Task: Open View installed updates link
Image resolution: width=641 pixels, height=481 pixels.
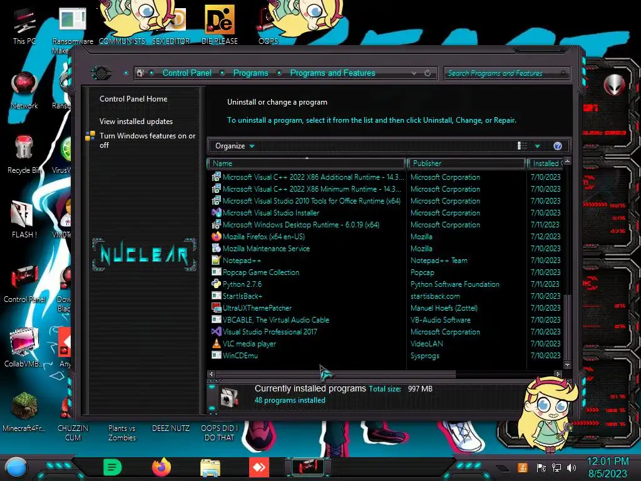Action: click(136, 122)
